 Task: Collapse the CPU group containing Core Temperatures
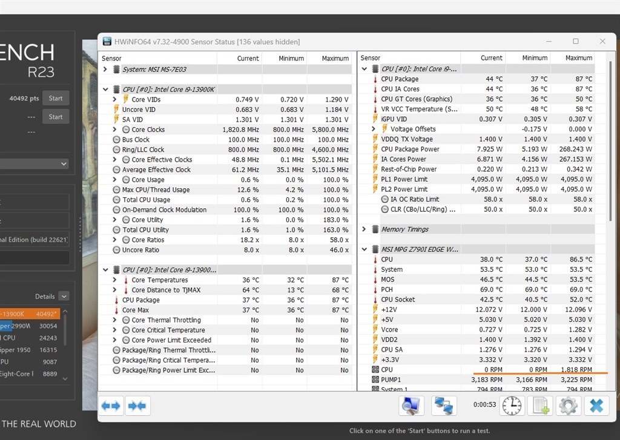105,269
